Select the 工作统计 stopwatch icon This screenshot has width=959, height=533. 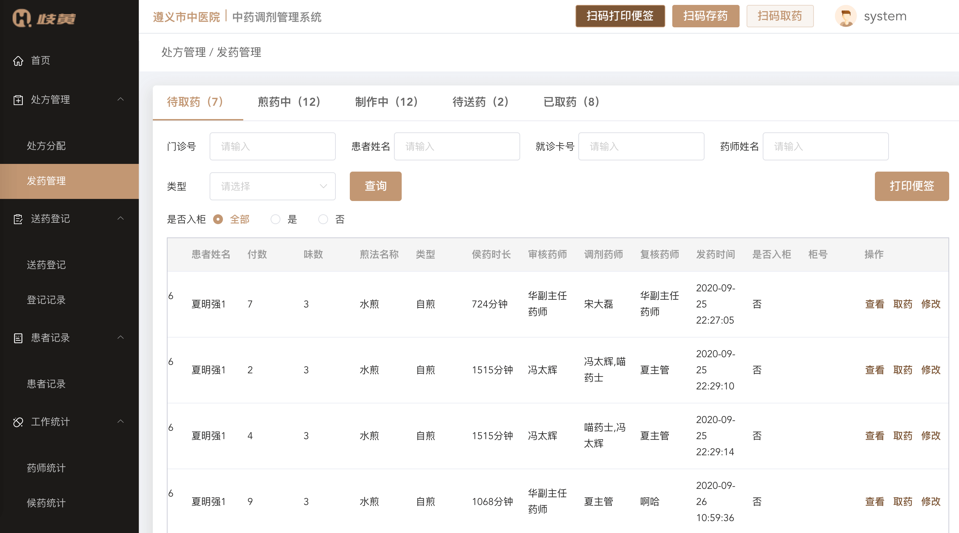[x=18, y=422]
